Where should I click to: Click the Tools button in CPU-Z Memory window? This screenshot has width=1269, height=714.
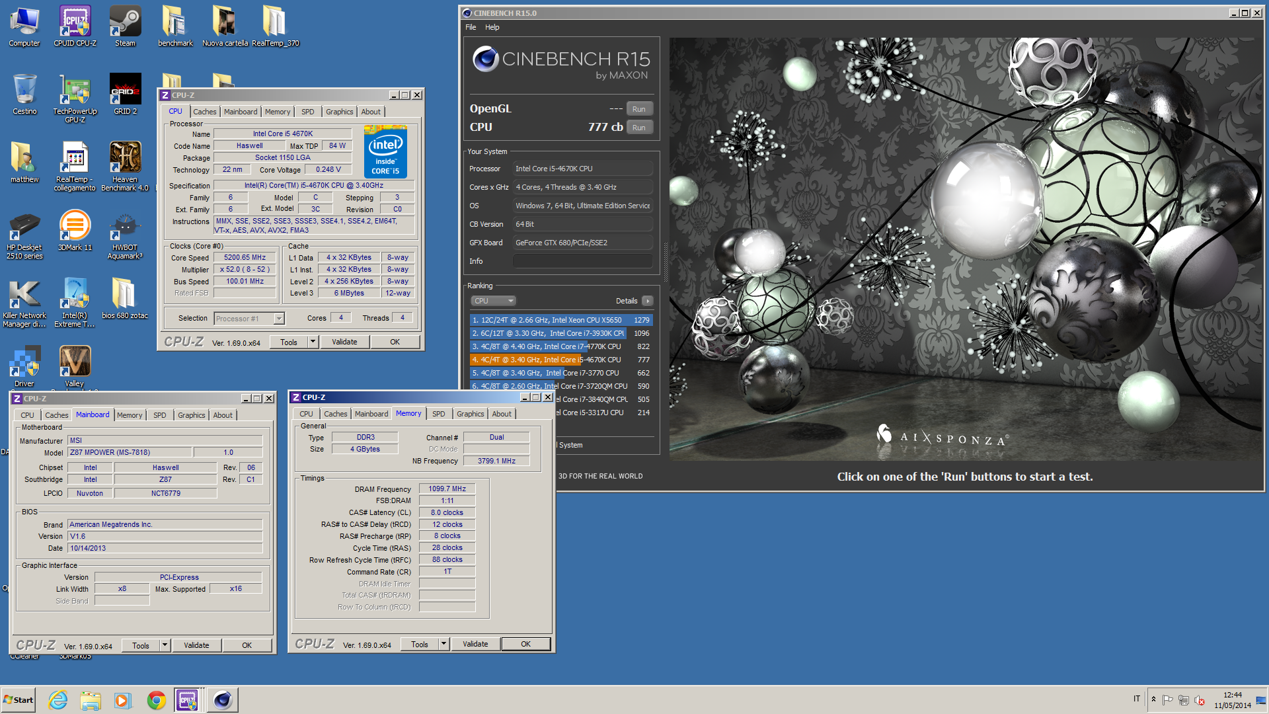click(420, 644)
